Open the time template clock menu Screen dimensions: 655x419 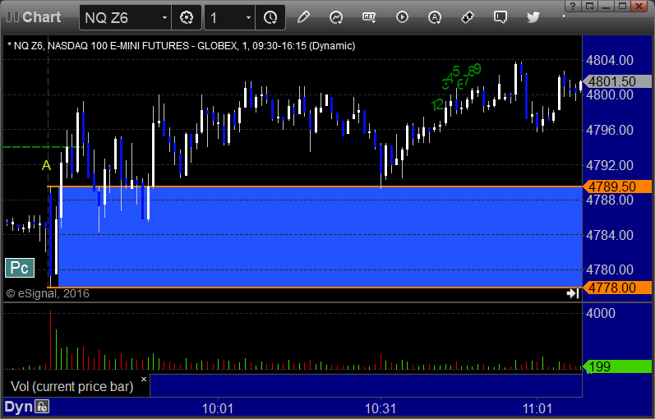pos(270,17)
